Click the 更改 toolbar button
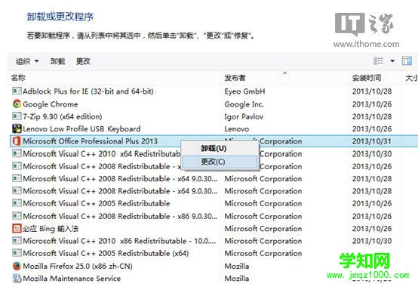Viewport: 418px width, 284px height. (x=83, y=61)
